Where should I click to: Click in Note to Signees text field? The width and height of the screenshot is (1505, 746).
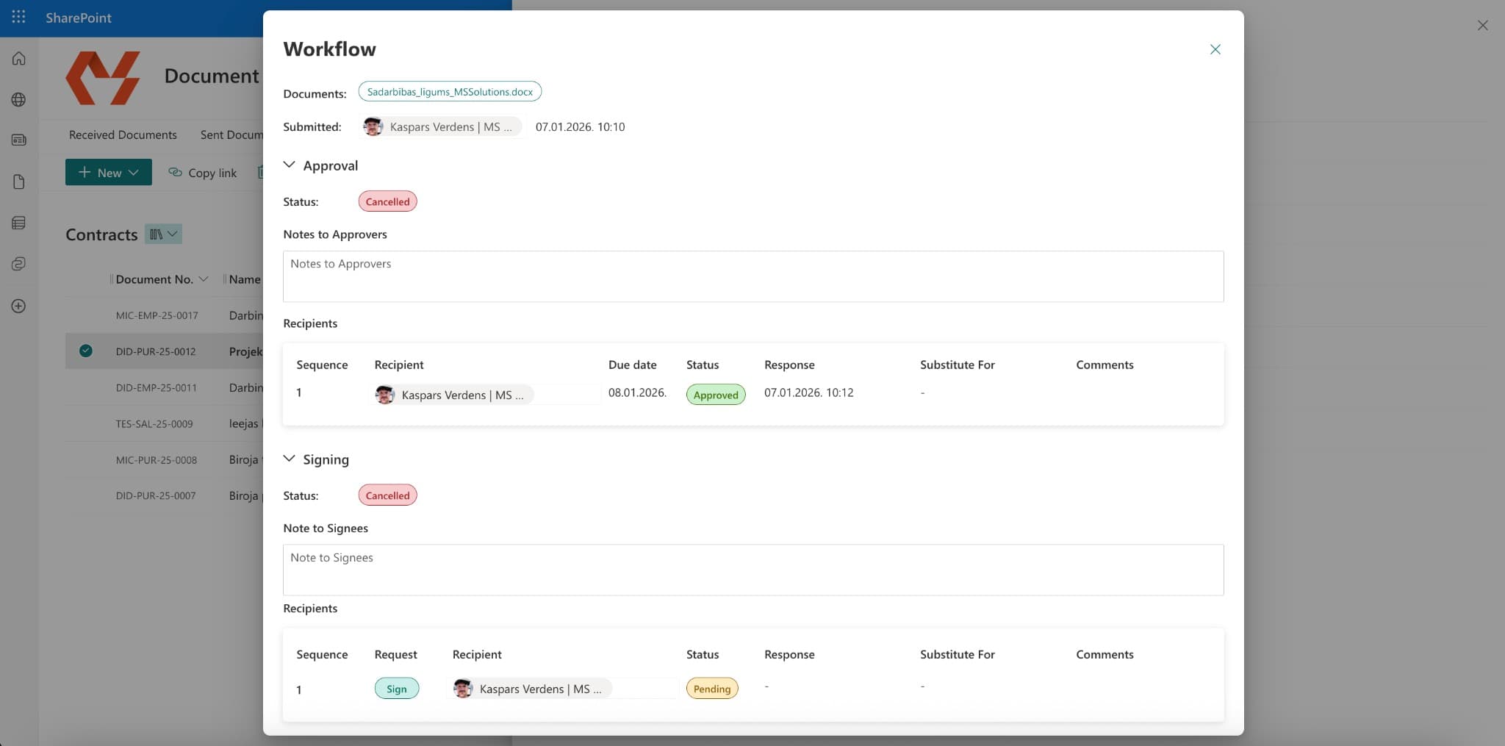[752, 570]
